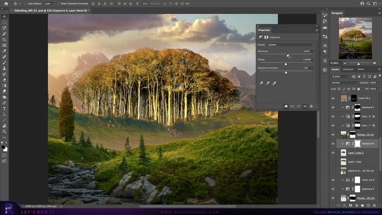
Task: Lock all attributes with padlock icon
Action: pyautogui.click(x=359, y=89)
